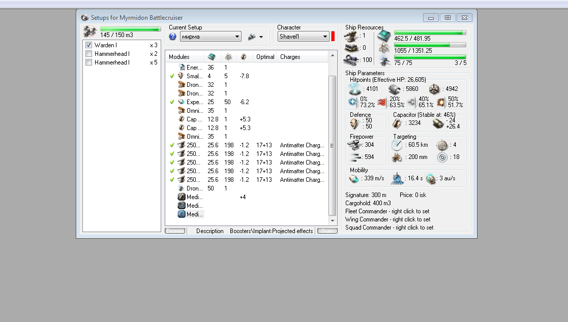Click the Cargohold: 400 m3 text
This screenshot has height=322, width=568.
click(x=368, y=203)
